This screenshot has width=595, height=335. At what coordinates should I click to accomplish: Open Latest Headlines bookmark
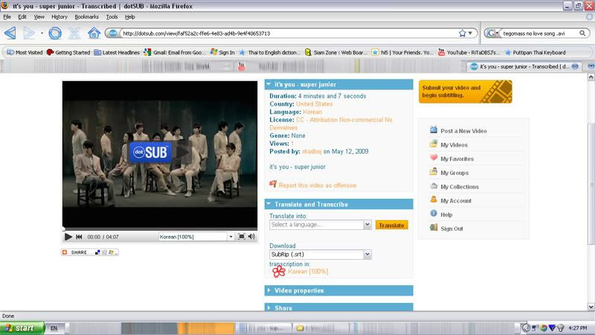click(x=117, y=52)
